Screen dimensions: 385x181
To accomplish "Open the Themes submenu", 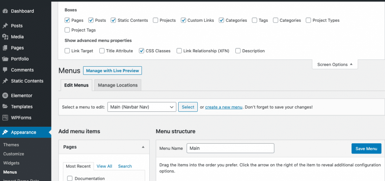I will (11, 145).
